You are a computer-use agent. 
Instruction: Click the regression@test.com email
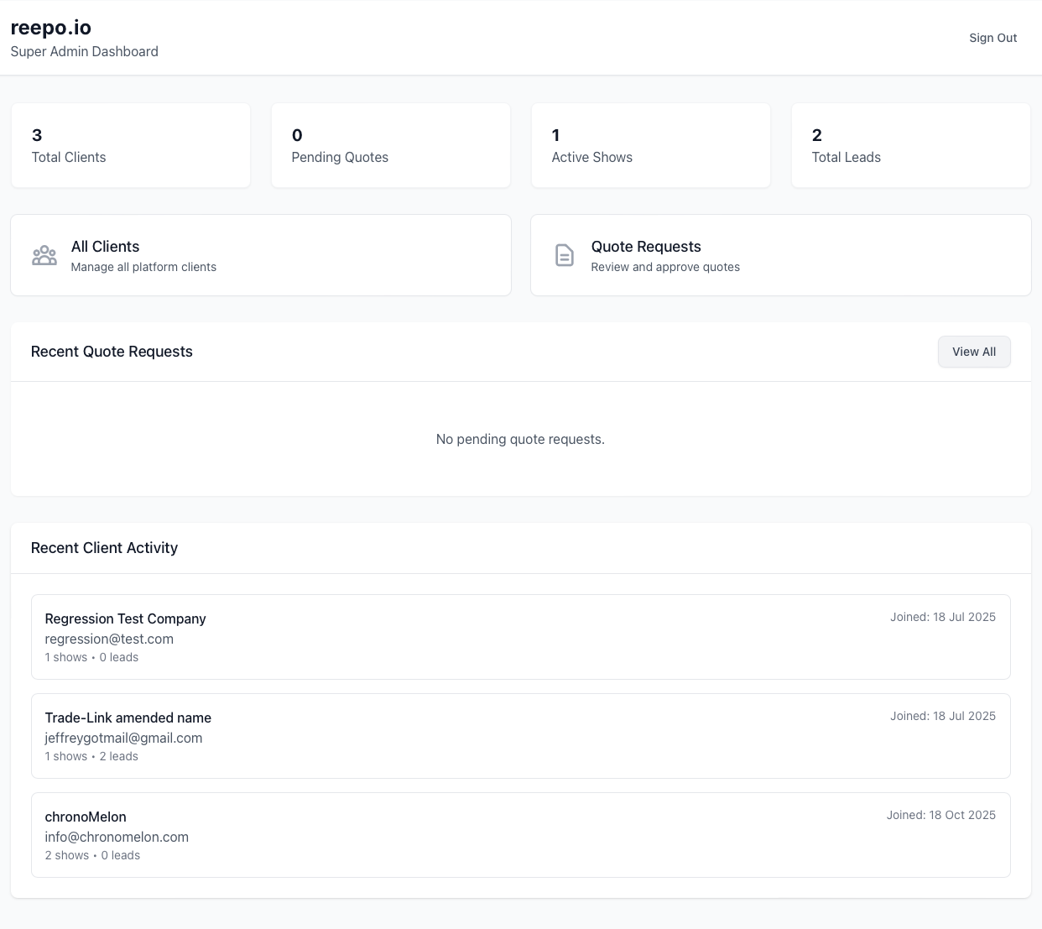pos(109,639)
